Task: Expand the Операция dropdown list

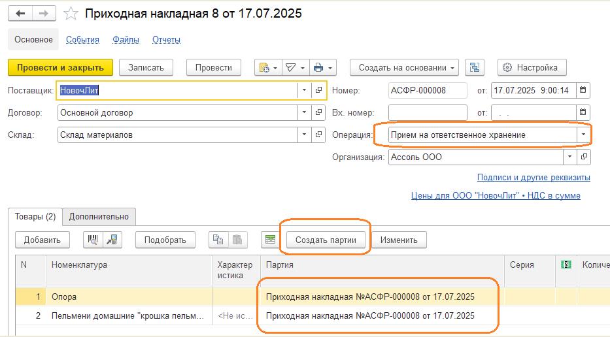Action: click(x=583, y=135)
